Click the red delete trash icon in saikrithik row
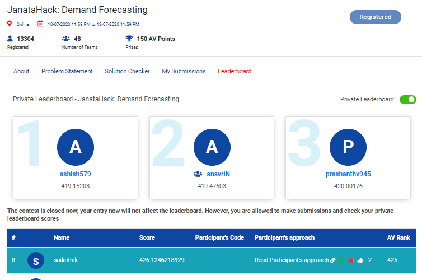 coord(351,260)
